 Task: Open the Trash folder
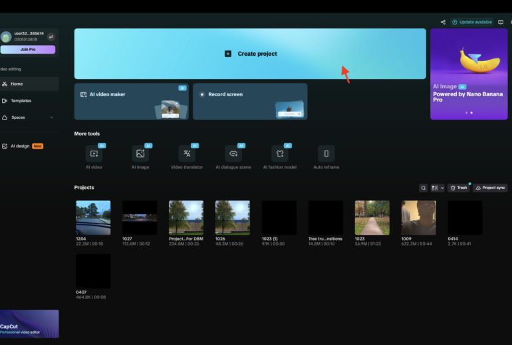tap(458, 188)
